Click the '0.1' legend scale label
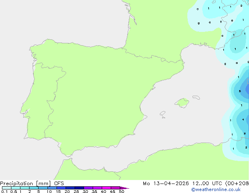Screen dimensions: 249x193 tap(4, 191)
